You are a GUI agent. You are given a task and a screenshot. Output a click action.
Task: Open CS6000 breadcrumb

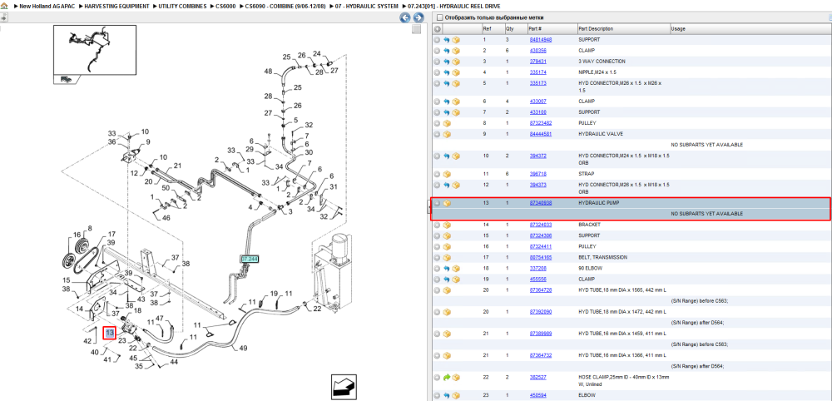225,6
